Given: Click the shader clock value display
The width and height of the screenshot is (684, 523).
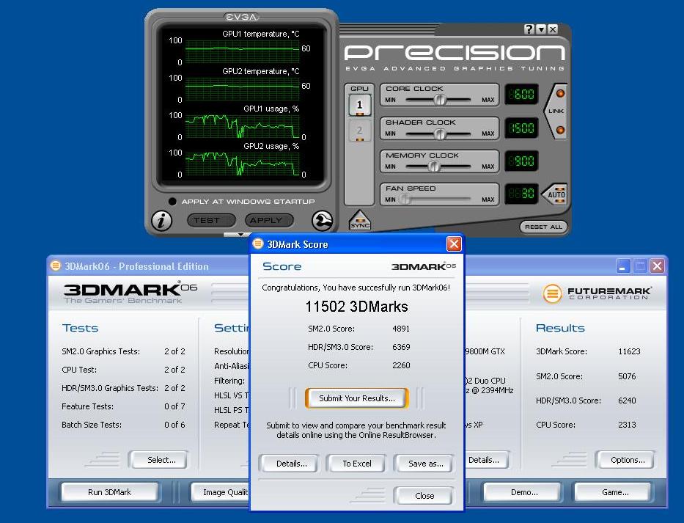Looking at the screenshot, I should [x=522, y=128].
